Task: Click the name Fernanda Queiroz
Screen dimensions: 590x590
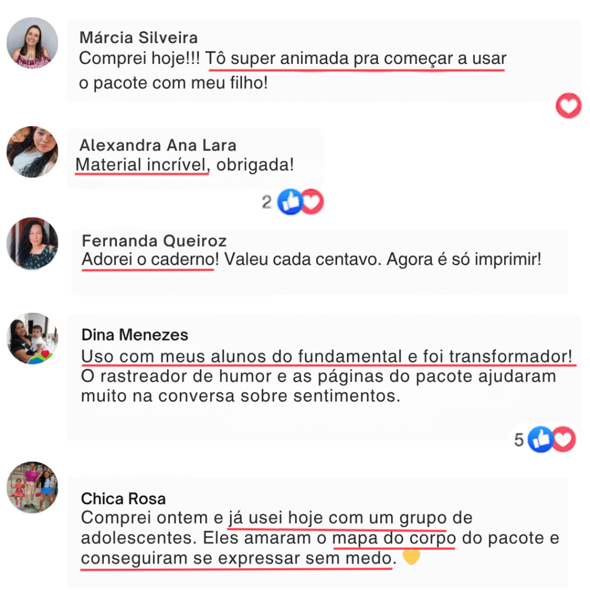Action: 154,241
